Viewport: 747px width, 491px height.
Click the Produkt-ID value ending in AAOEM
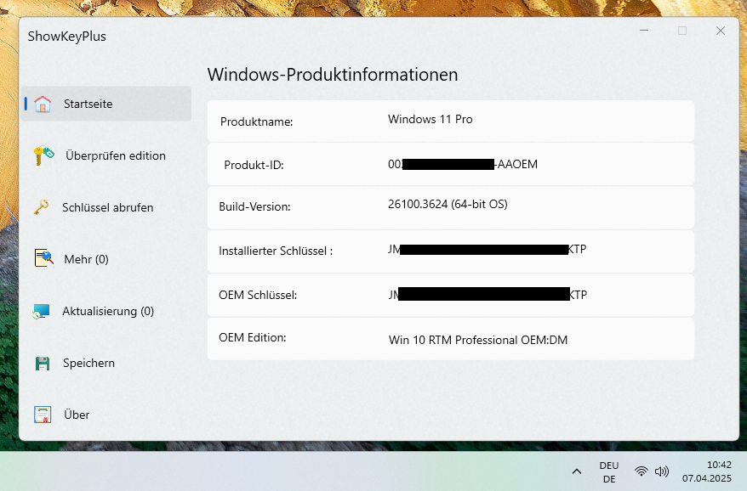point(463,164)
